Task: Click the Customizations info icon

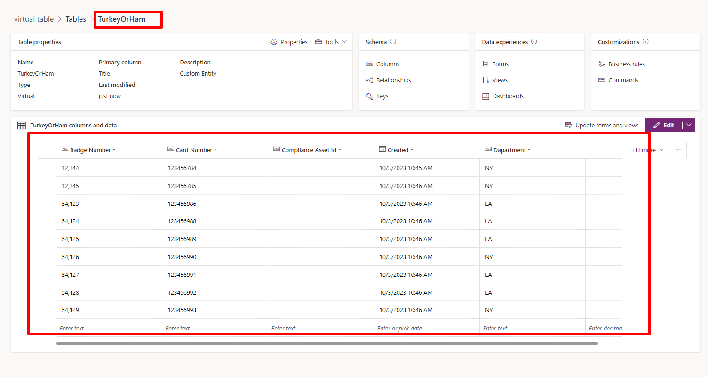Action: coord(645,42)
